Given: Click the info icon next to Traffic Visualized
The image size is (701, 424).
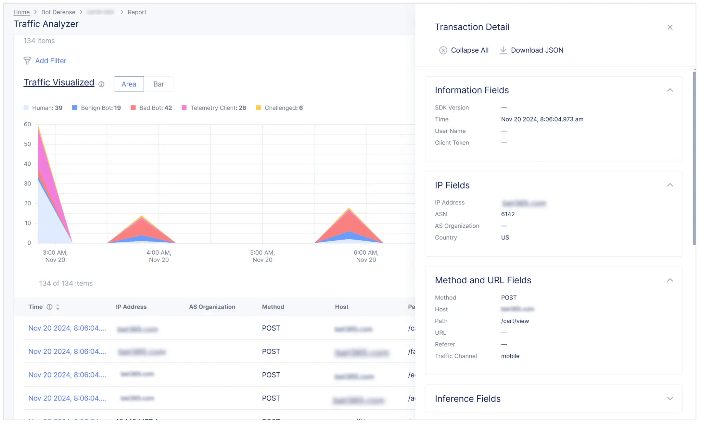Looking at the screenshot, I should 101,85.
